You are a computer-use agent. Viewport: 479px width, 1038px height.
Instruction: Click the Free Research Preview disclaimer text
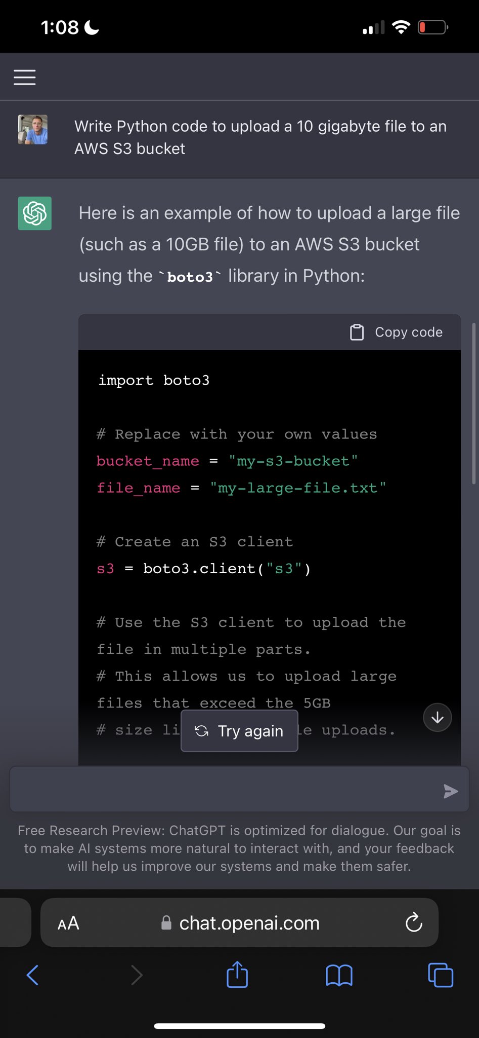click(x=239, y=848)
